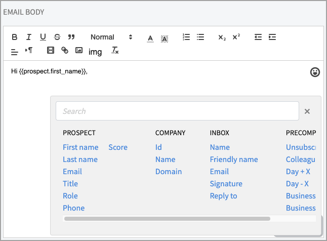
Task: Apply superscript formatting
Action: tap(236, 37)
